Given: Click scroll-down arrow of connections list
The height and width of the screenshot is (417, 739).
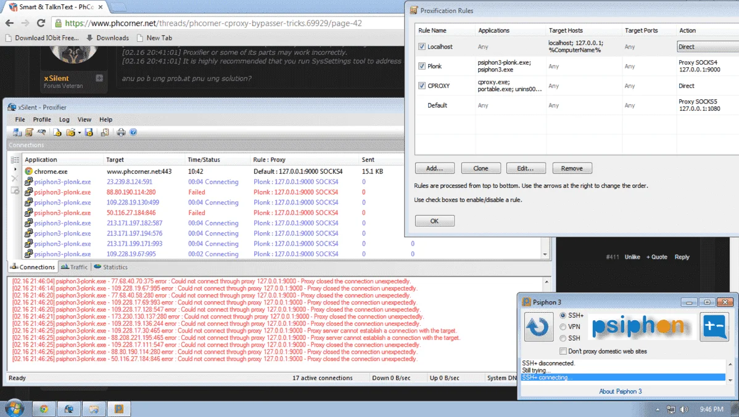Looking at the screenshot, I should pyautogui.click(x=545, y=254).
